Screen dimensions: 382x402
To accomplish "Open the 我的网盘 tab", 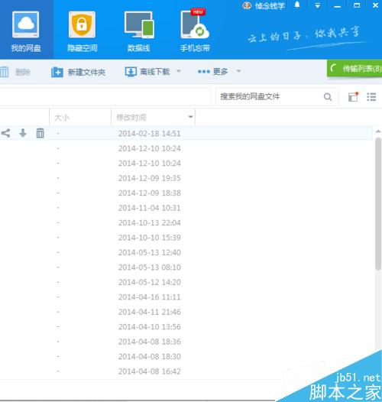I will tap(26, 30).
